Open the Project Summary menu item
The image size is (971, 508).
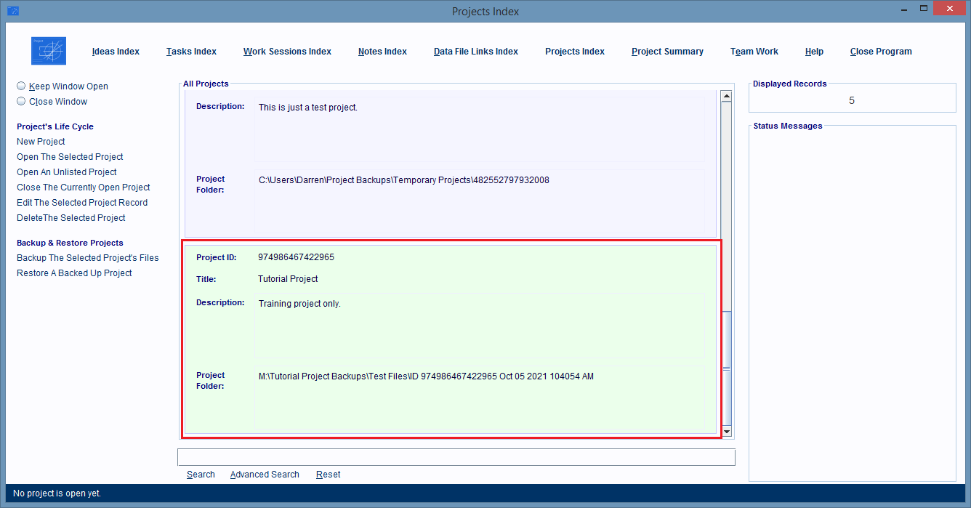667,52
